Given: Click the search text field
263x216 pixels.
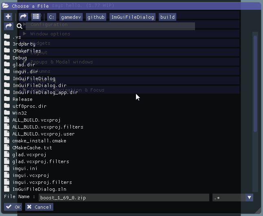Looking at the screenshot, I should click(x=110, y=26).
